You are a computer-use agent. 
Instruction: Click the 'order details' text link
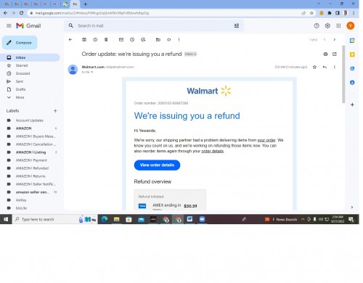(213, 151)
